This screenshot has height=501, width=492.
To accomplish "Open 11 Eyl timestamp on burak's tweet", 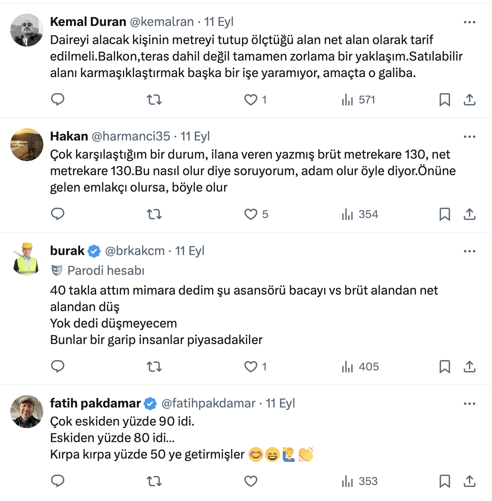I will tap(190, 251).
